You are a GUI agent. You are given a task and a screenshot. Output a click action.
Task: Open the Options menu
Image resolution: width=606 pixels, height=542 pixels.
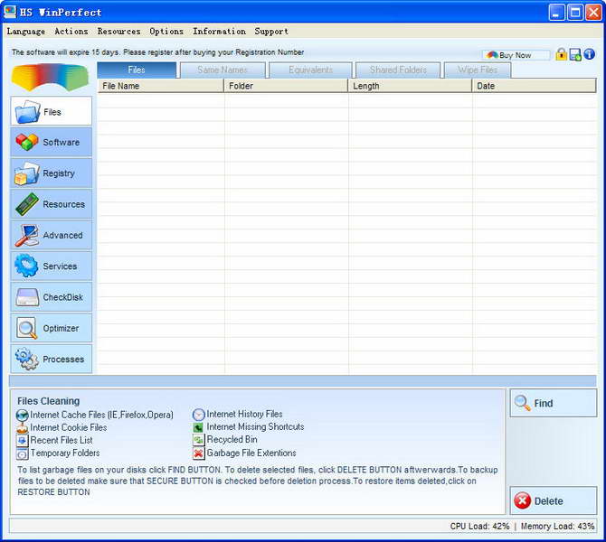coord(166,32)
